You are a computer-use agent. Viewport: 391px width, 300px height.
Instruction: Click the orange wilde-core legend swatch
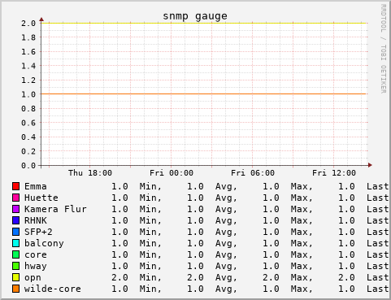pos(15,289)
